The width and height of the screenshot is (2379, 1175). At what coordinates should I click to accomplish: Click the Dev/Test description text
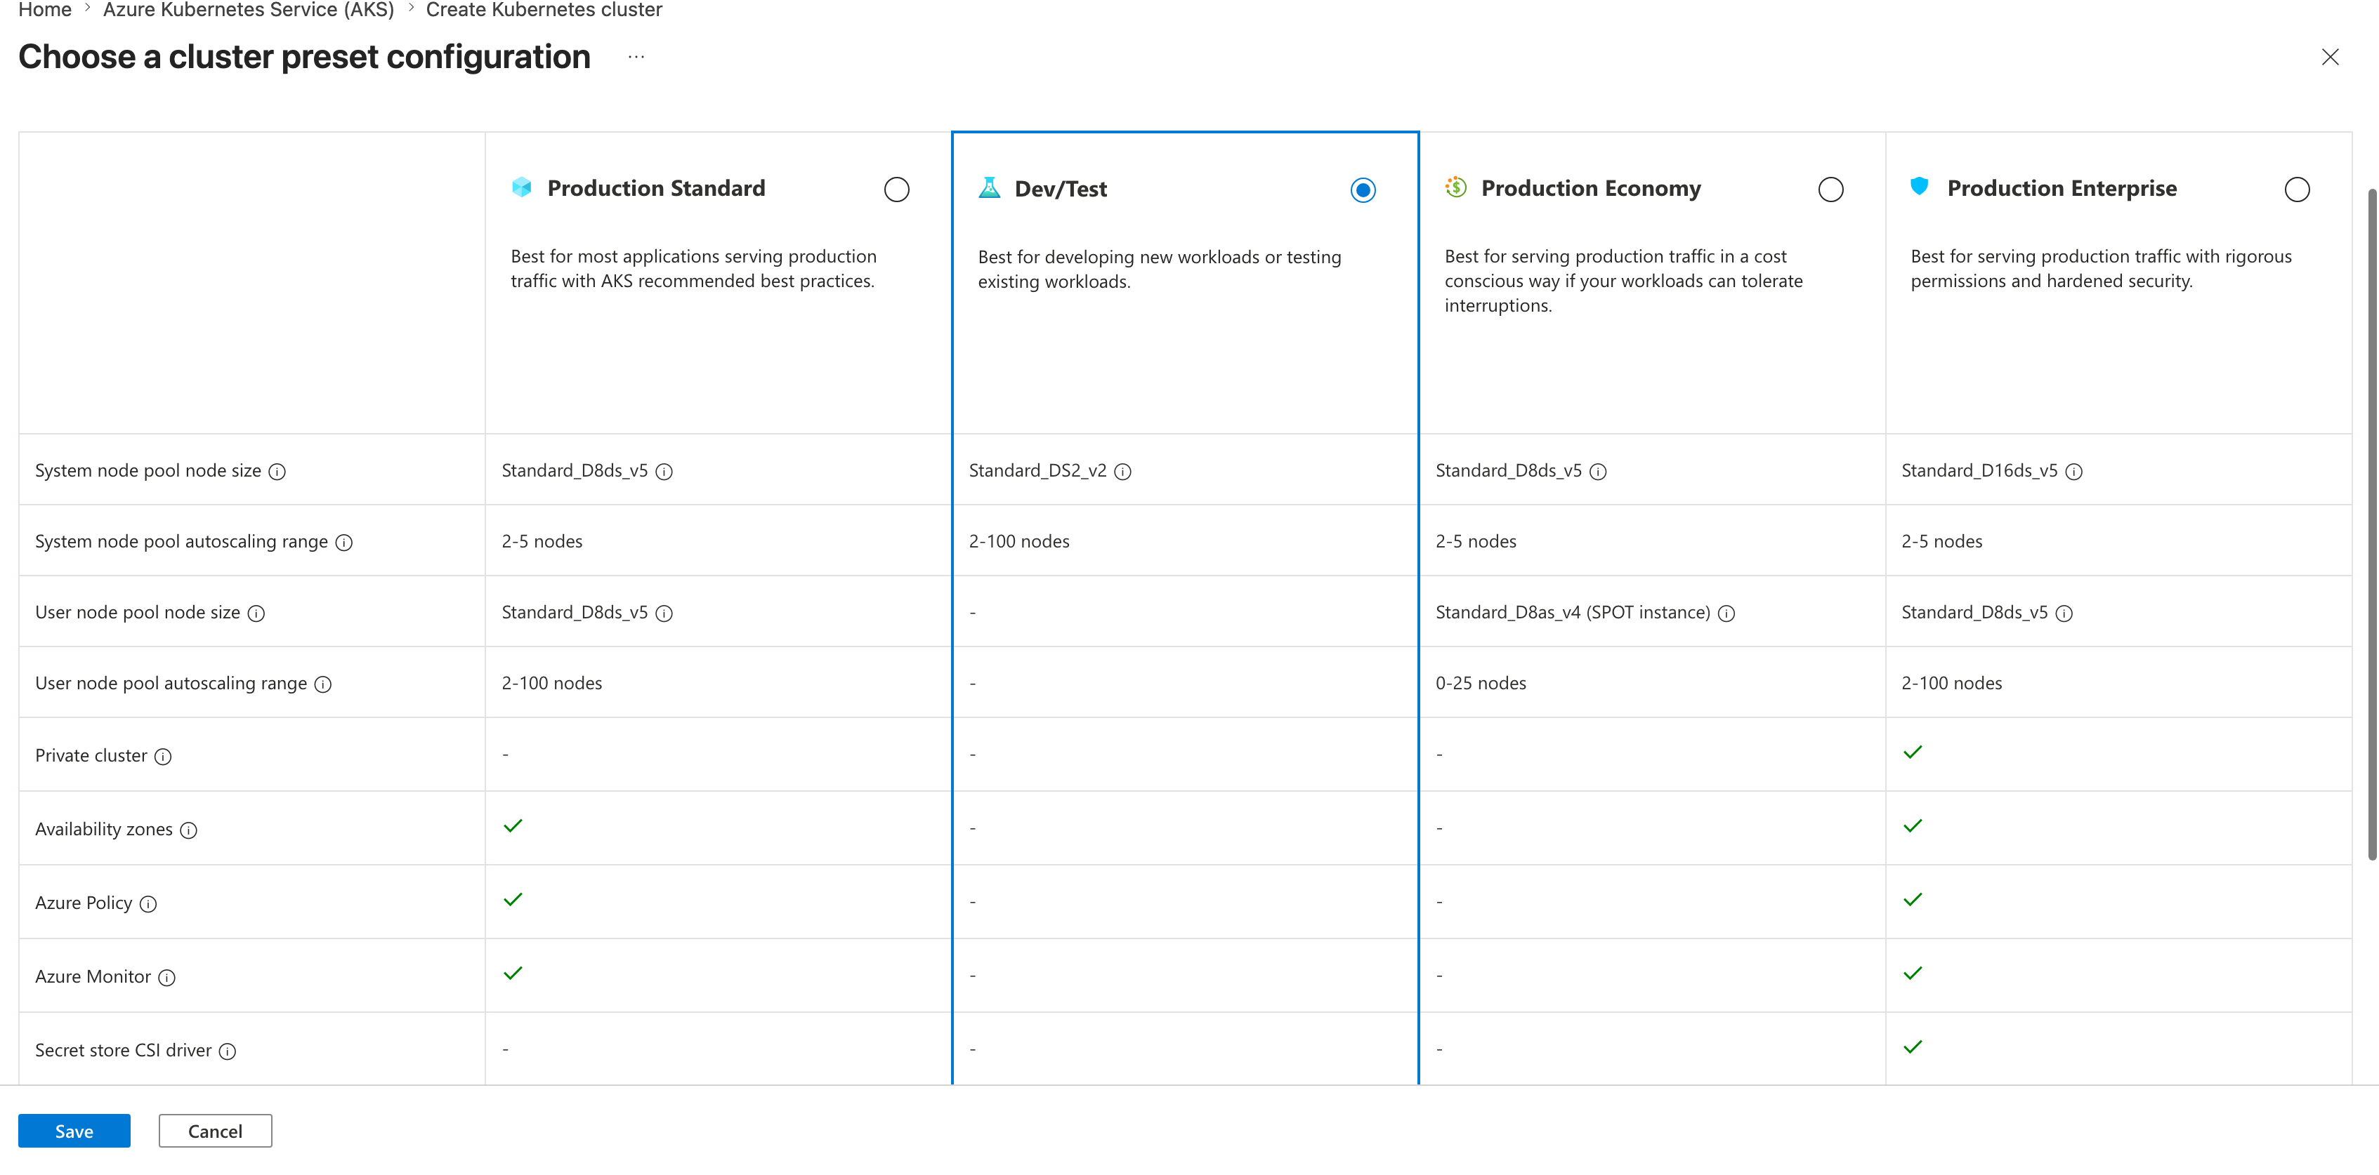[1159, 270]
